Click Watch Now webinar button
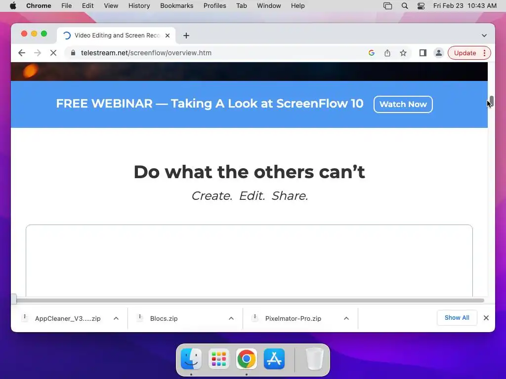Image resolution: width=506 pixels, height=379 pixels. [x=403, y=105]
